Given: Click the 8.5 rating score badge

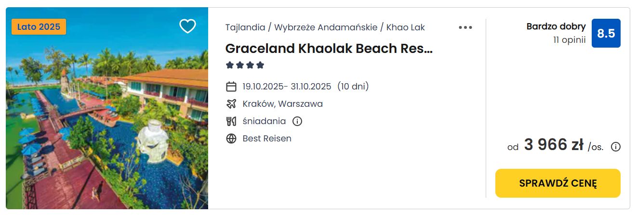Looking at the screenshot, I should pos(606,33).
